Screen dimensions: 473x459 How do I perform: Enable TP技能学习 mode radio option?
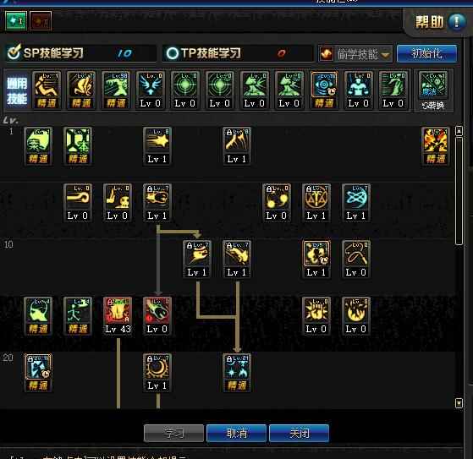pos(173,53)
